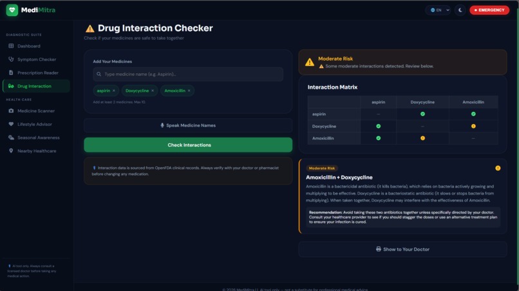Click the Doxycycline row label in matrix
Screen dimensions: 519x291
pos(324,126)
